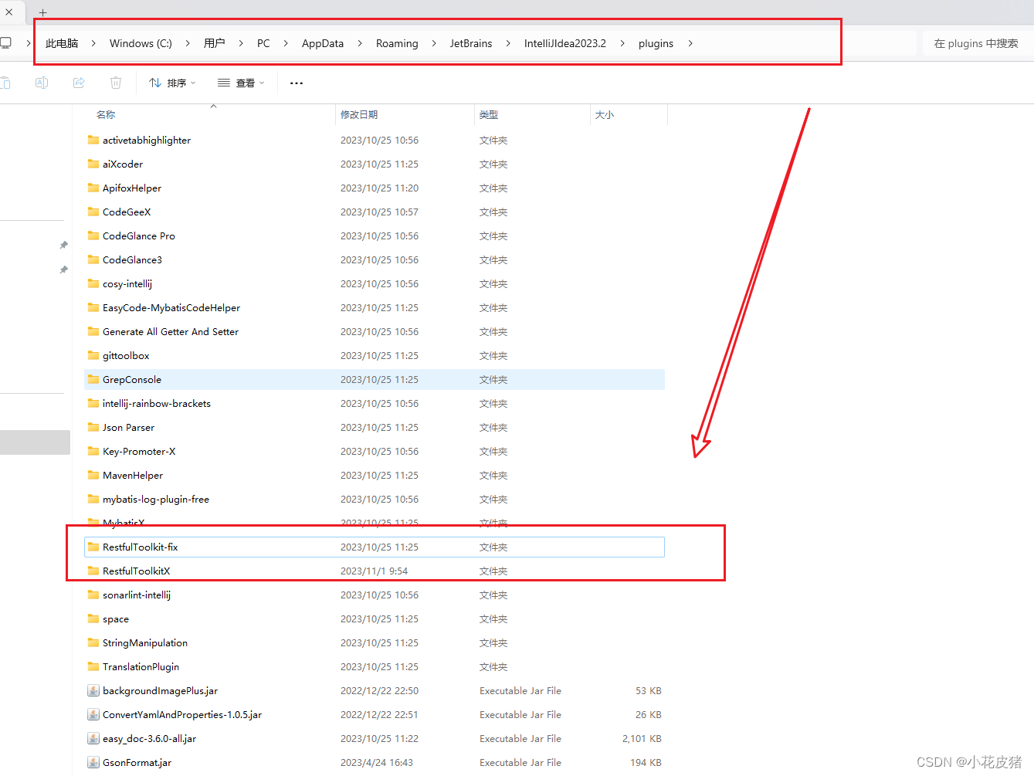Expand chevron after AppData in breadcrumb
1034x776 pixels.
click(360, 43)
